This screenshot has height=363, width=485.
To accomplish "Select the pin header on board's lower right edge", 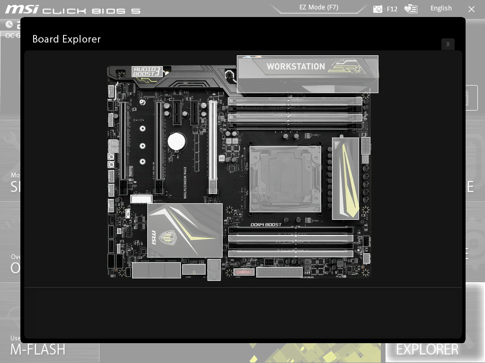I will pos(367,259).
